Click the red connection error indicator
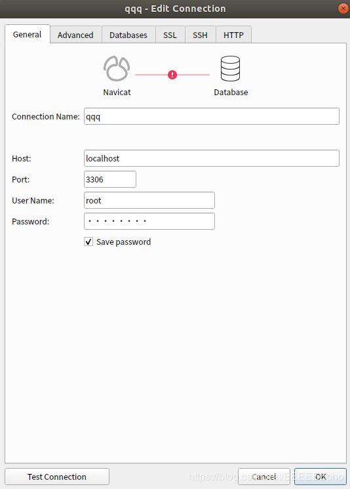This screenshot has width=350, height=489. (x=172, y=75)
